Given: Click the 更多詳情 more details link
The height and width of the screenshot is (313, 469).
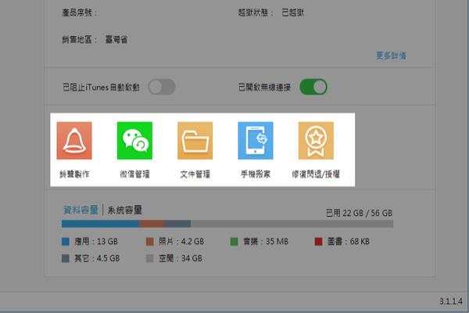Looking at the screenshot, I should [391, 56].
